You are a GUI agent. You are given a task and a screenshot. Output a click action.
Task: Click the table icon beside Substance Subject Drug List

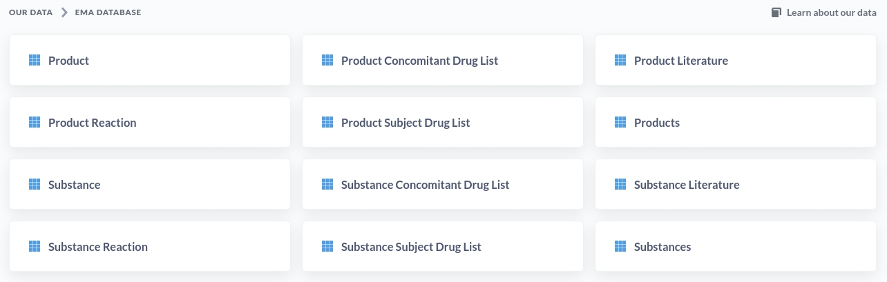point(327,246)
